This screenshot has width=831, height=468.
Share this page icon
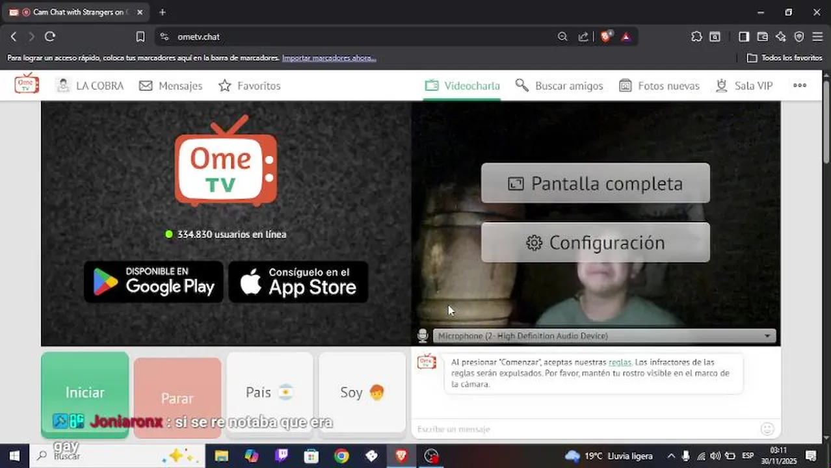click(x=583, y=37)
